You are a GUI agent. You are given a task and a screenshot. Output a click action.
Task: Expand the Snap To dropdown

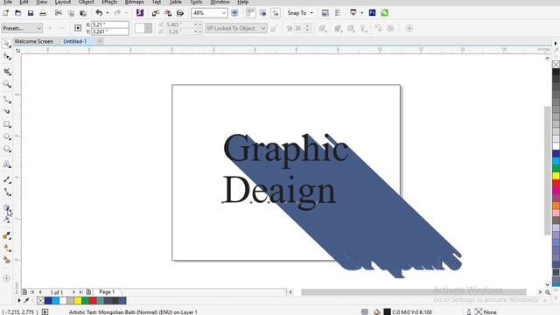click(x=311, y=13)
